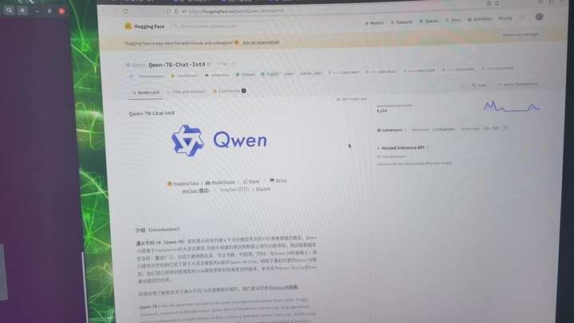Click the Safetensors tag
The image size is (574, 323).
(217, 75)
